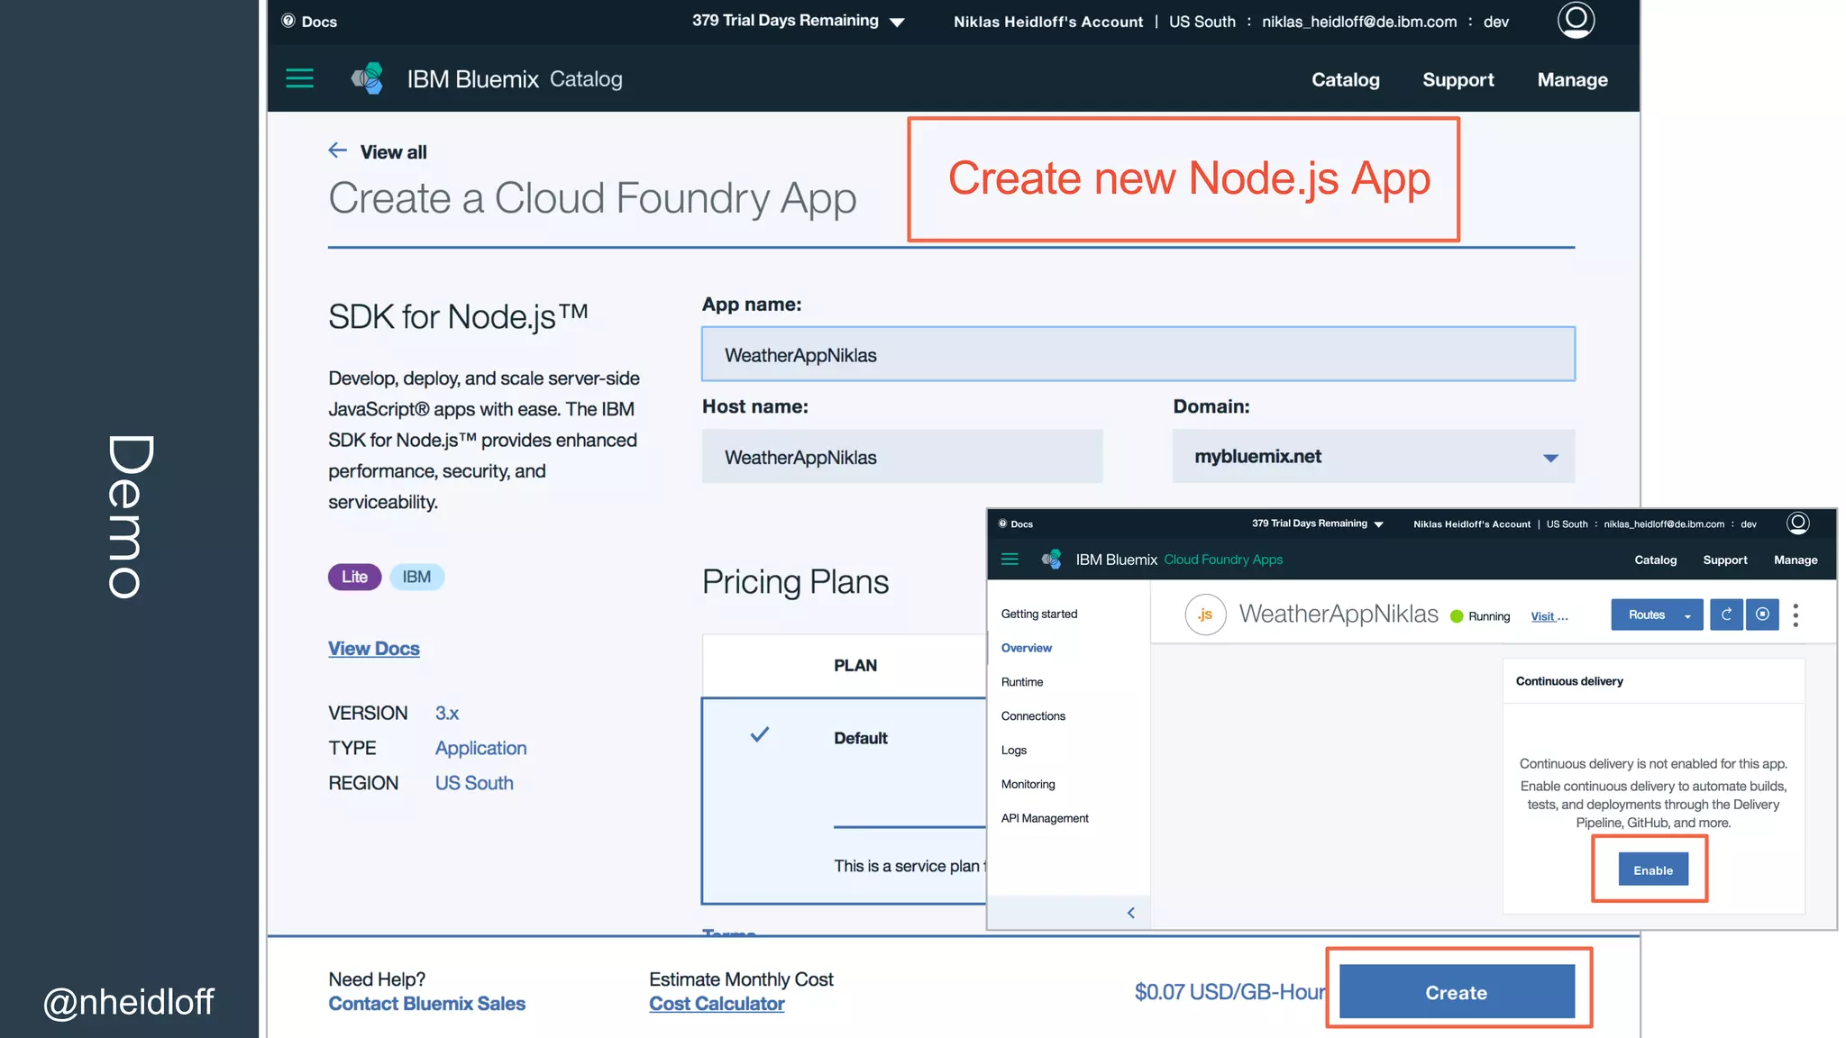Click the .js runtime icon beside WeatherAppNiklas
The image size is (1846, 1038).
[1205, 615]
